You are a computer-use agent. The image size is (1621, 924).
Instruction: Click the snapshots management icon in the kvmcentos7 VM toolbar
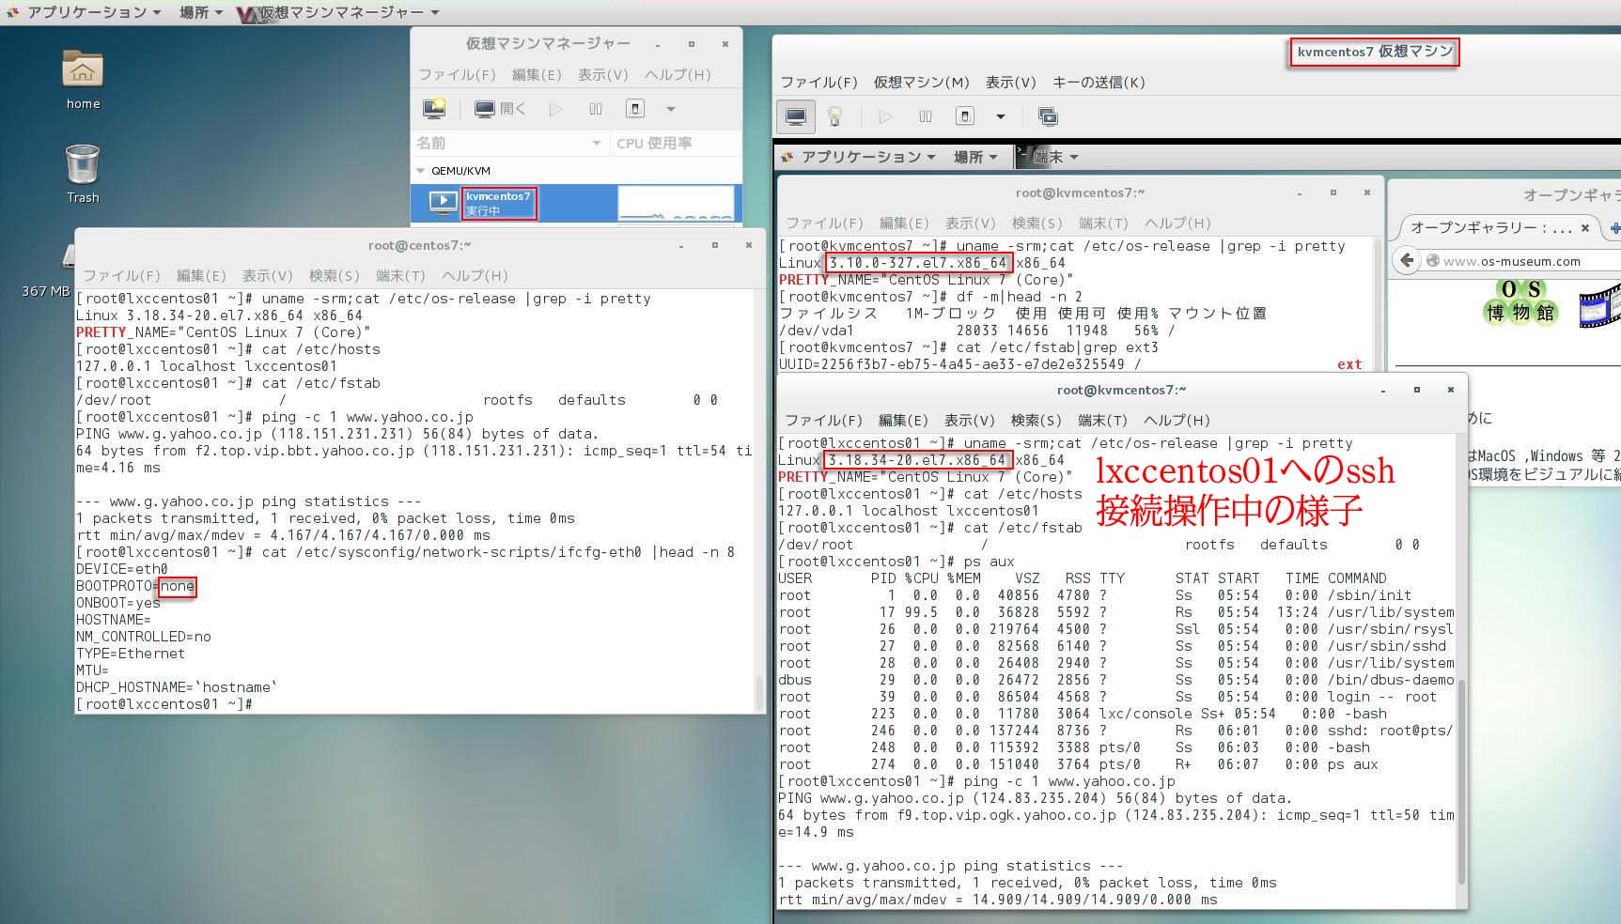point(1048,116)
